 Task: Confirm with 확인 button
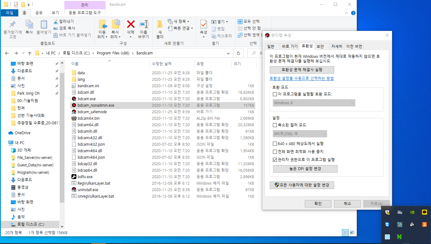(318, 203)
